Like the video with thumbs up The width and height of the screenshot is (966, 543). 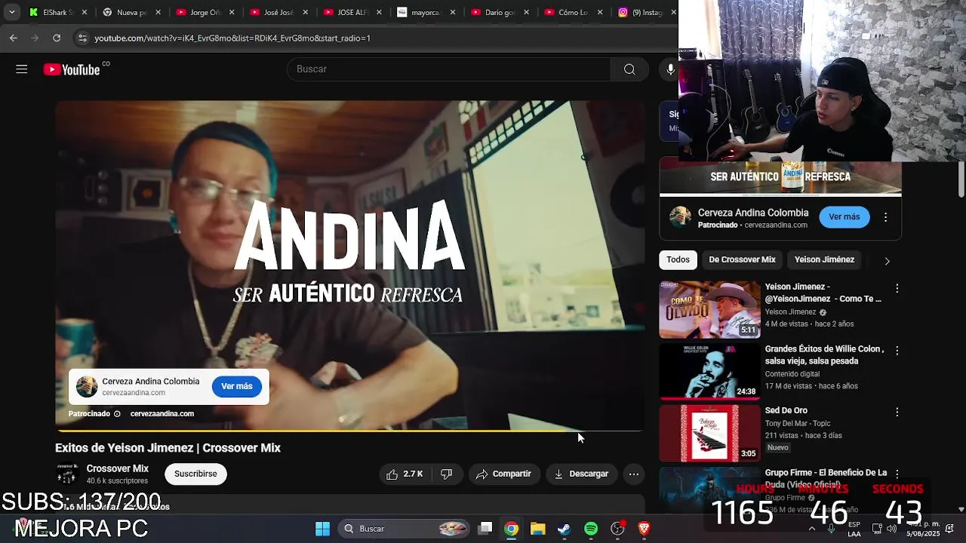[x=405, y=474]
